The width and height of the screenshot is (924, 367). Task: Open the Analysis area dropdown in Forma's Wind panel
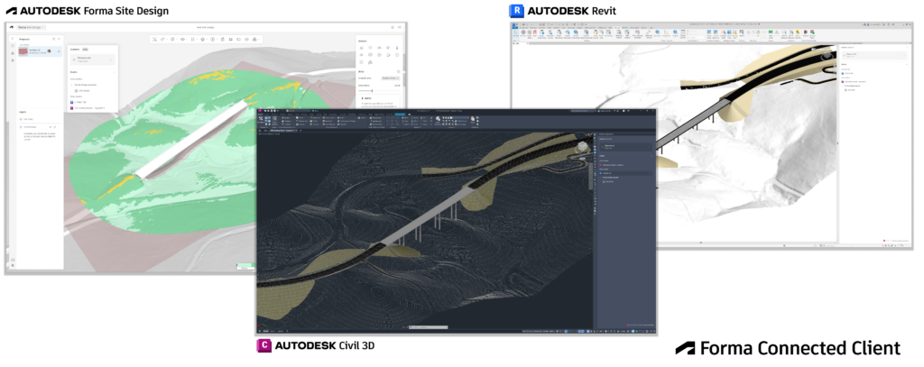coord(390,78)
